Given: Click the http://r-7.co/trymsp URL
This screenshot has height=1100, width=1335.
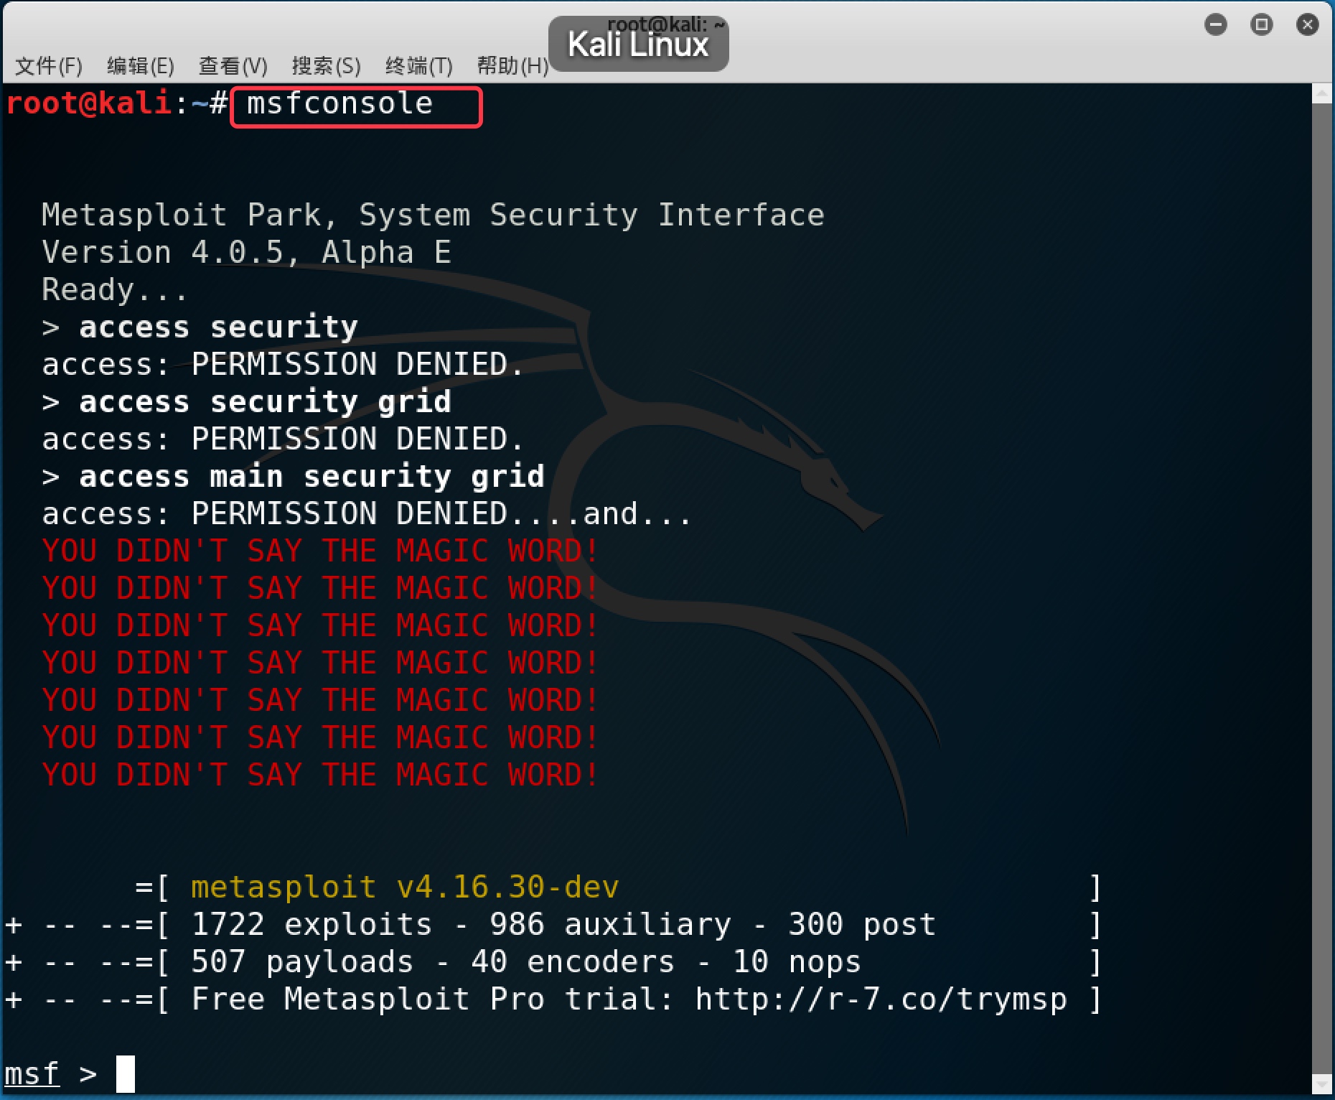Looking at the screenshot, I should tap(881, 999).
